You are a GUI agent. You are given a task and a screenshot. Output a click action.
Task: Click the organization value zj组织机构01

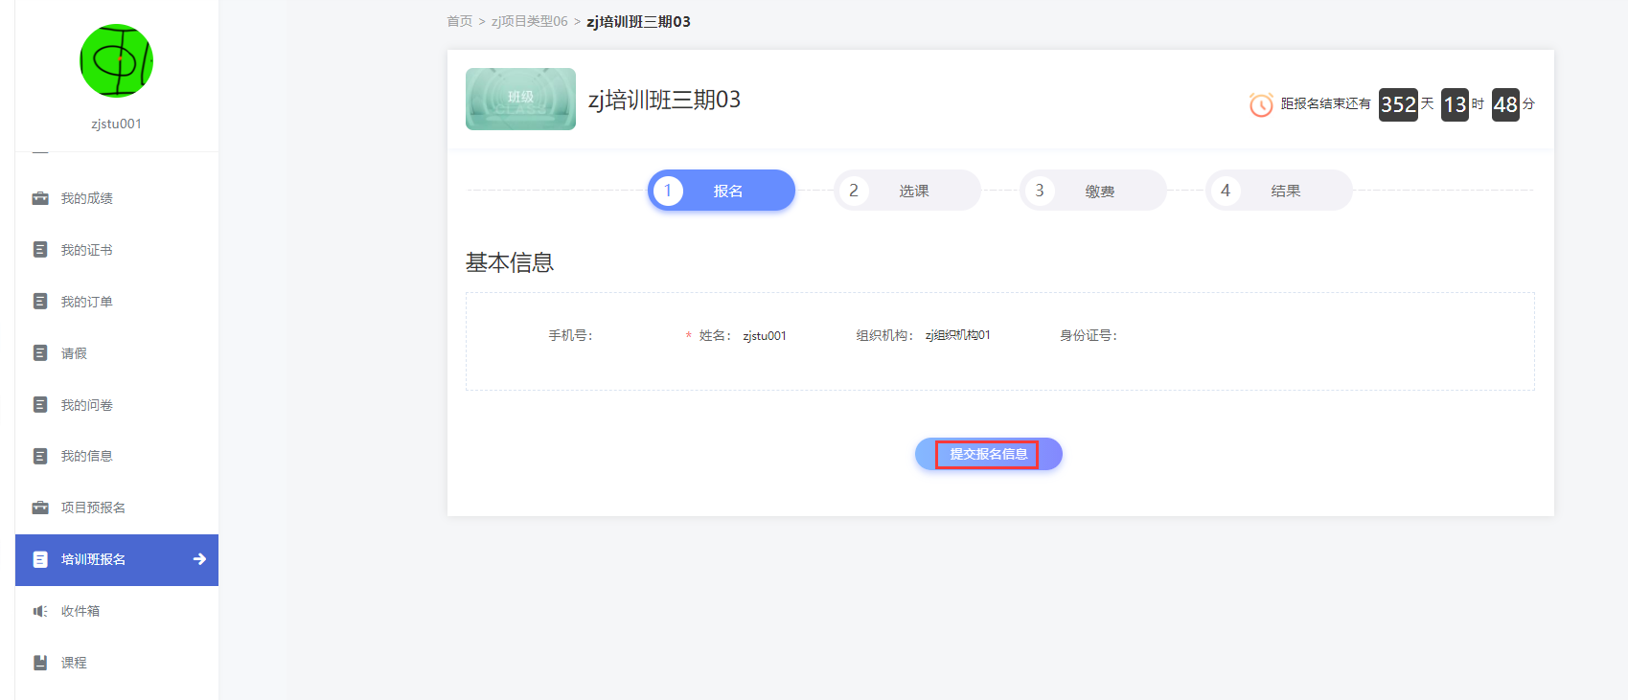[958, 335]
